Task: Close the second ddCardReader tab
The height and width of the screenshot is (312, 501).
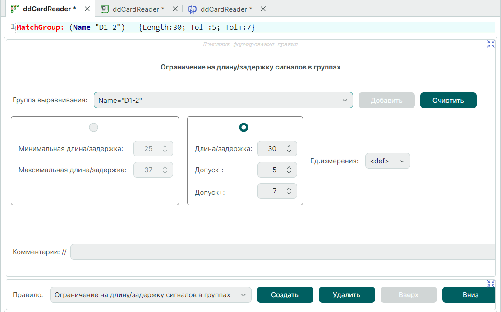Action: coord(175,9)
